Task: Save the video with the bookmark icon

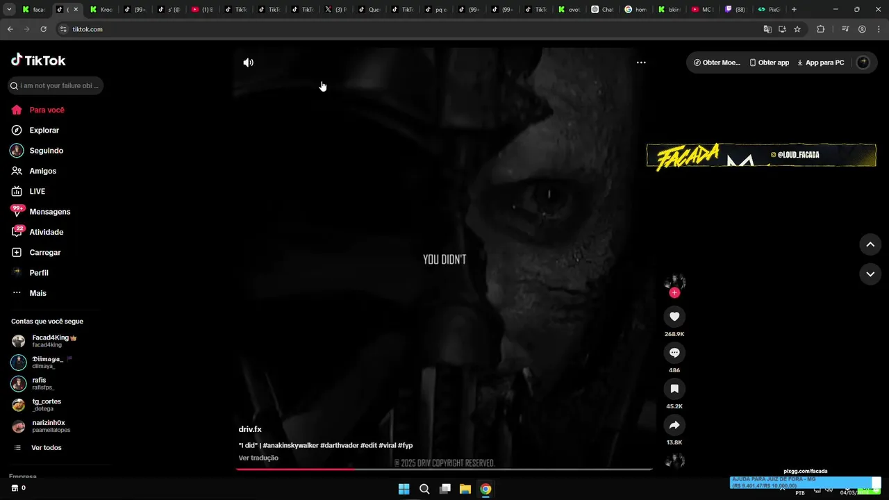Action: tap(674, 389)
